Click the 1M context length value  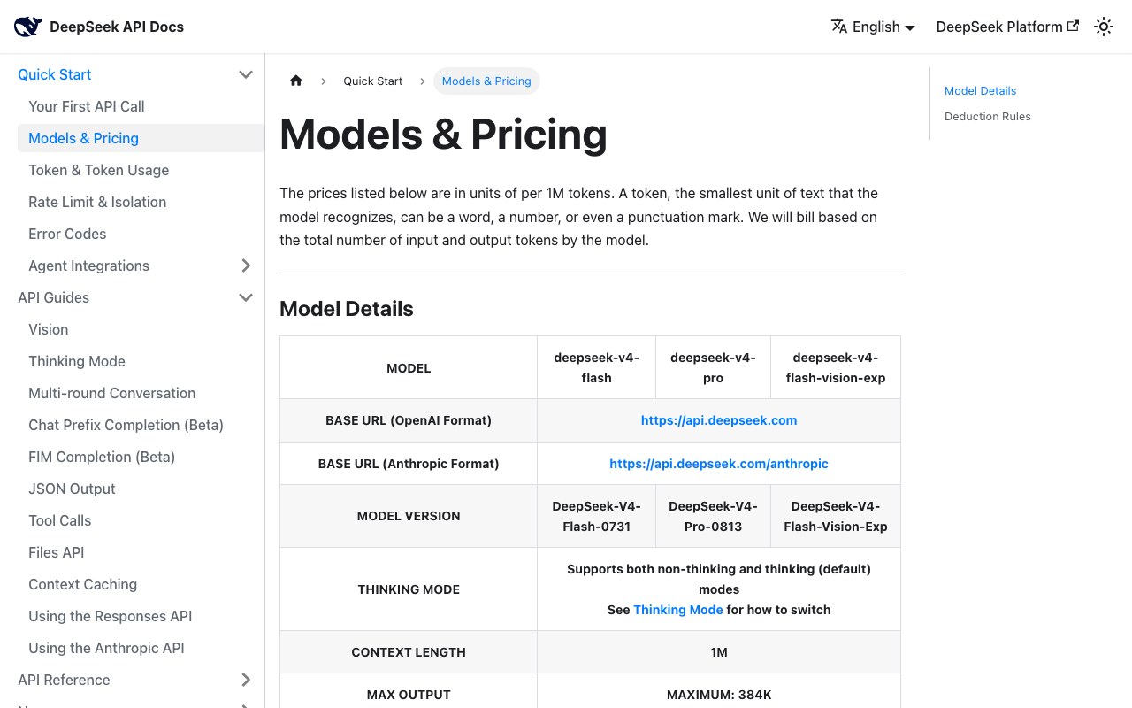click(x=719, y=652)
